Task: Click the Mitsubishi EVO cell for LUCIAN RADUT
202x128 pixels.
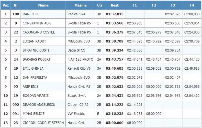Action: pyautogui.click(x=79, y=41)
